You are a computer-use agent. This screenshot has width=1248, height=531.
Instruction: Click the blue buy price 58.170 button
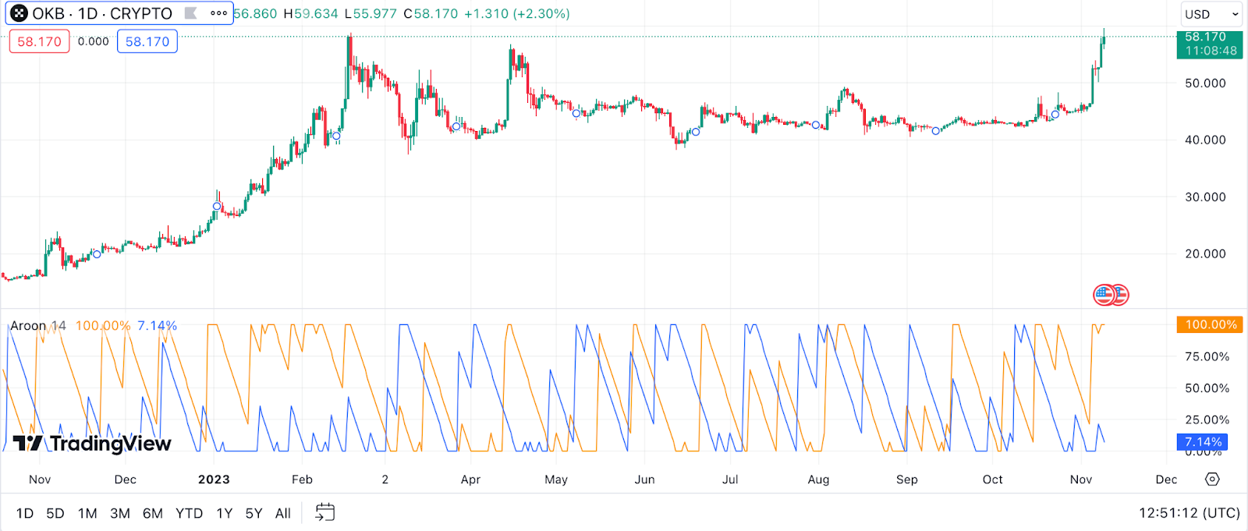click(147, 41)
